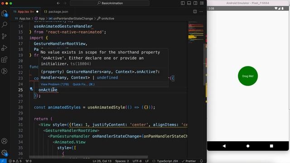Open the editor More Actions ellipsis

(201, 11)
